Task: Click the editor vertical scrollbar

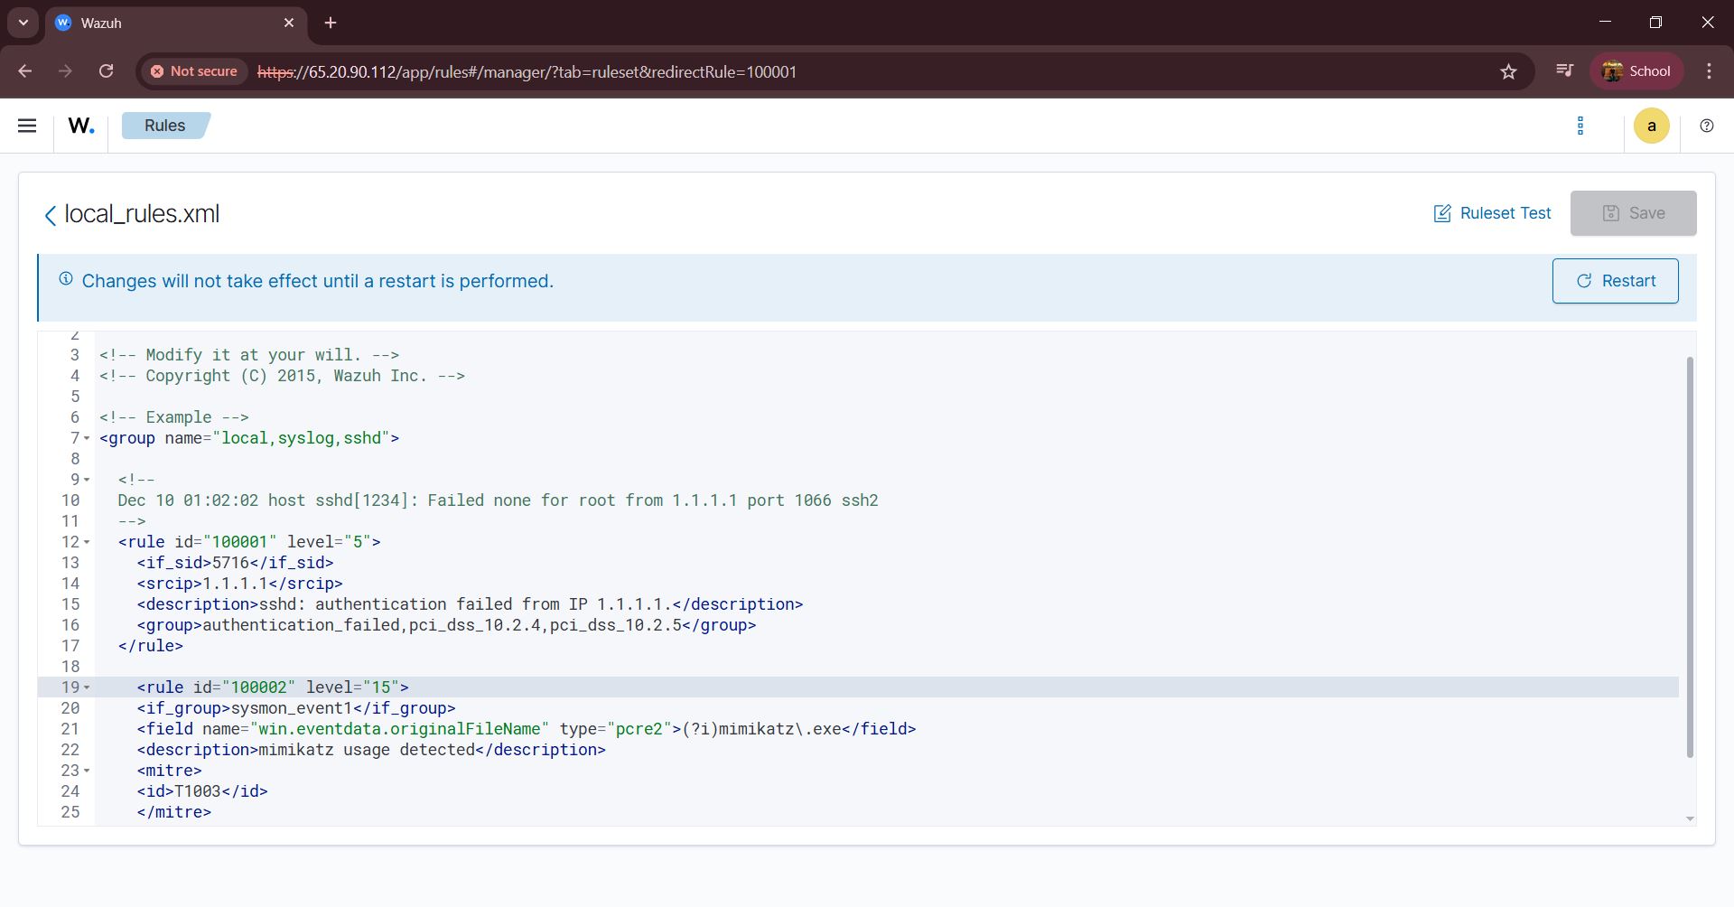Action: point(1689,556)
